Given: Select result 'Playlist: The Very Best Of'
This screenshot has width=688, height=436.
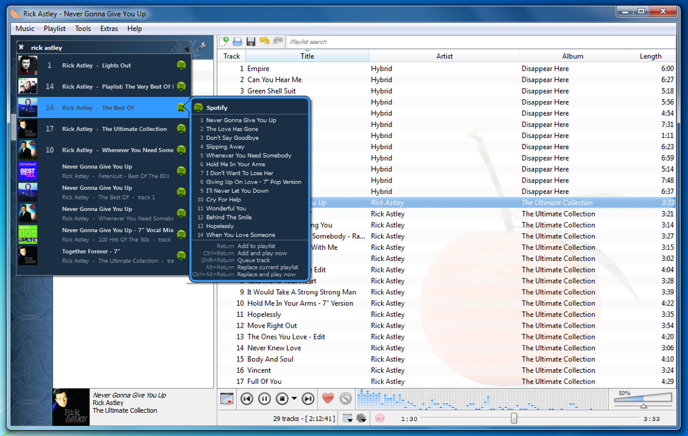Looking at the screenshot, I should point(104,86).
